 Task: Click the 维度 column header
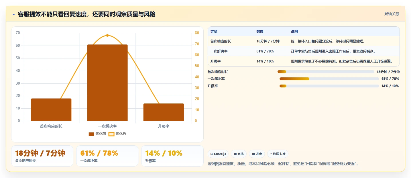(214, 32)
